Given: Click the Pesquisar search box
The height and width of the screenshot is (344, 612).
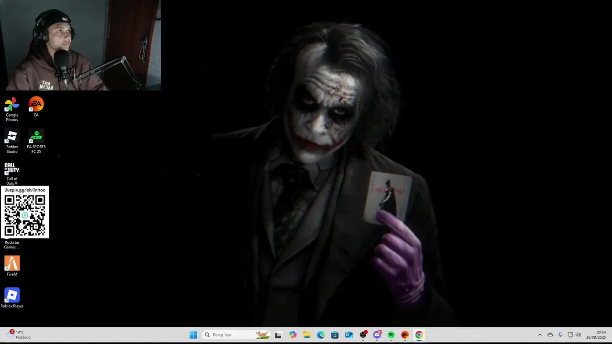Looking at the screenshot, I should (236, 335).
